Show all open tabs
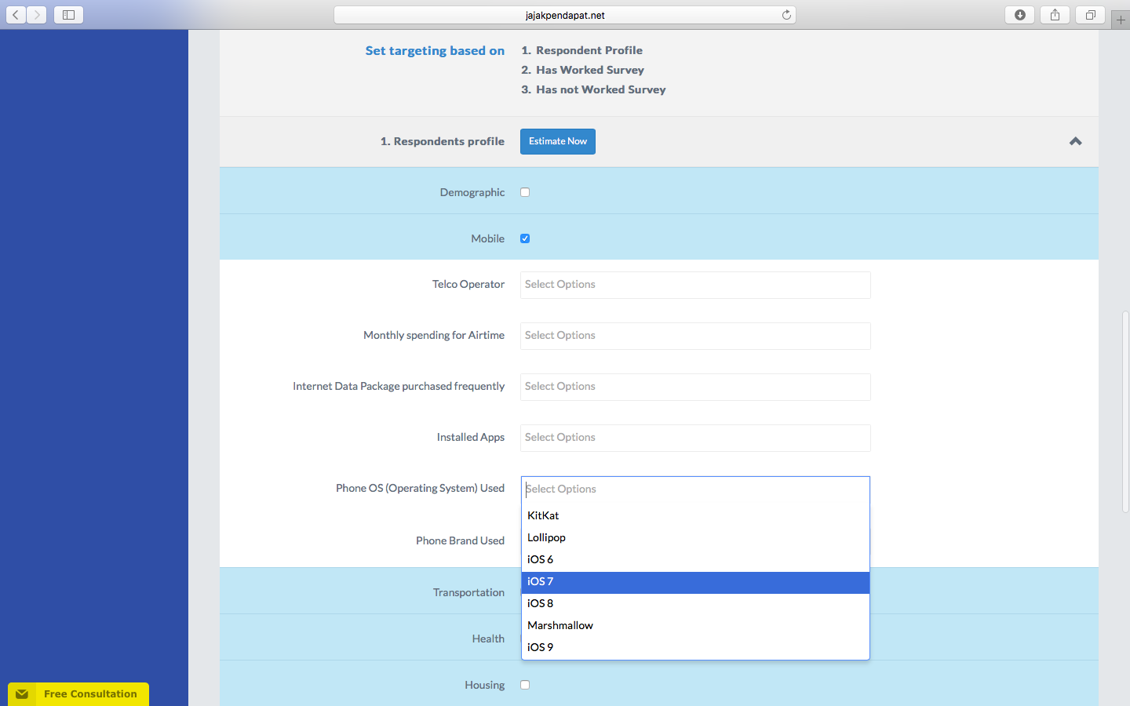The width and height of the screenshot is (1130, 706). click(1089, 14)
